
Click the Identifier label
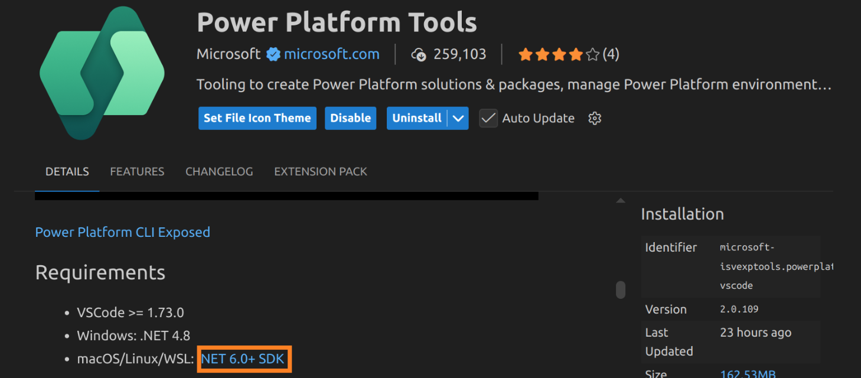(671, 247)
